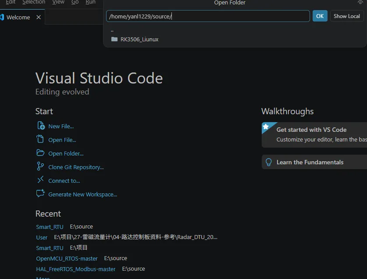Open Get started with VS Code walkthrough
Screen dimensions: 367x279
click(314, 135)
